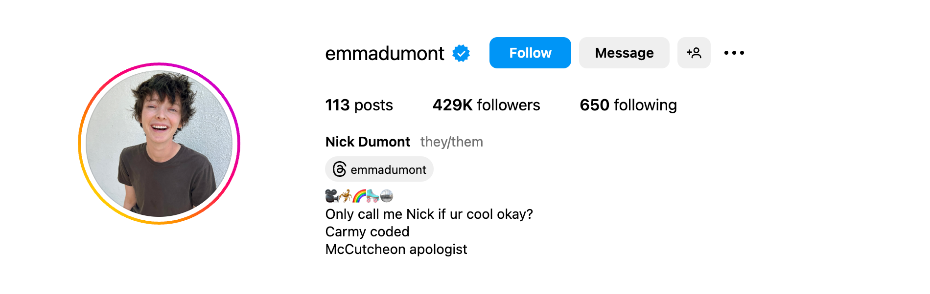Click the blue verified badge

[461, 53]
